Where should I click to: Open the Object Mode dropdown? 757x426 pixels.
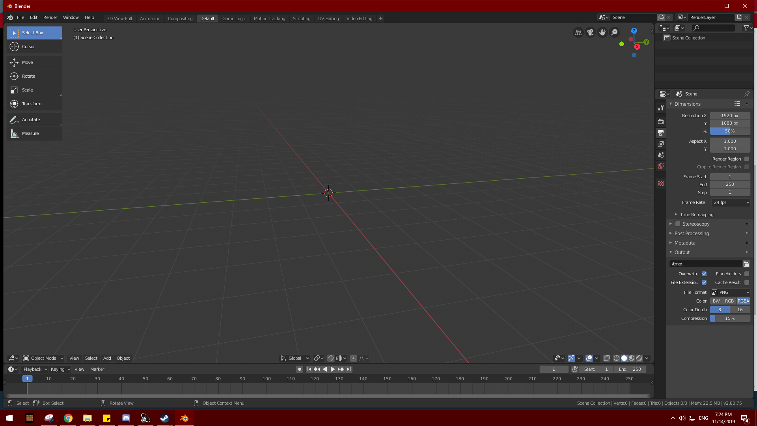click(43, 358)
